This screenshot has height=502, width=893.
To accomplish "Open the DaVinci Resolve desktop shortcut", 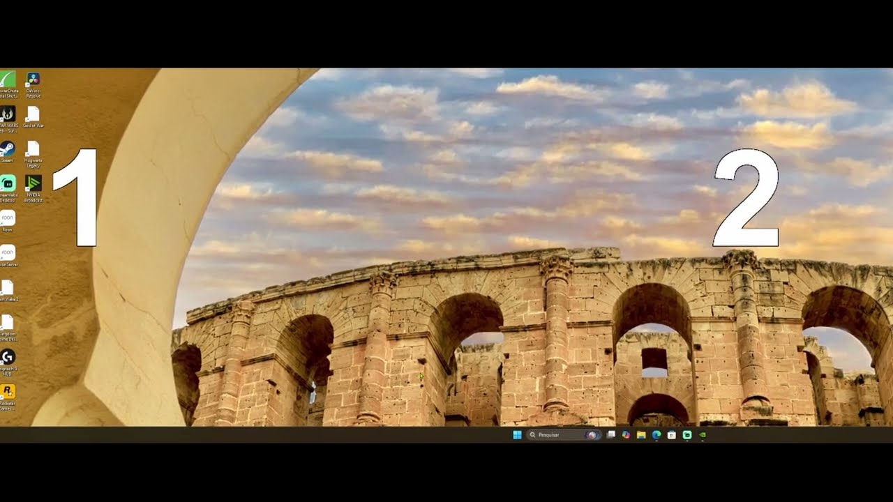I will click(x=33, y=84).
